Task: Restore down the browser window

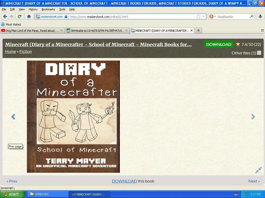Action: pyautogui.click(x=255, y=3)
